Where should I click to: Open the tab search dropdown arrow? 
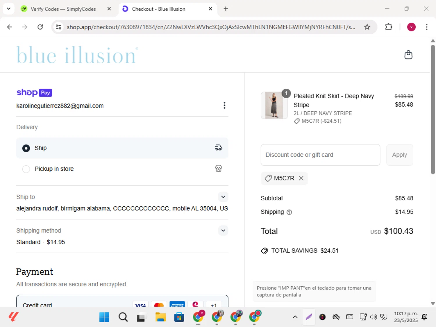9,9
